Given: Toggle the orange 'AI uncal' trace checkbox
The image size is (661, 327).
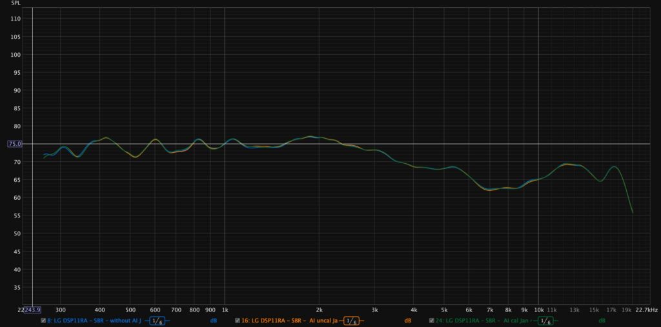Looking at the screenshot, I should pyautogui.click(x=238, y=321).
